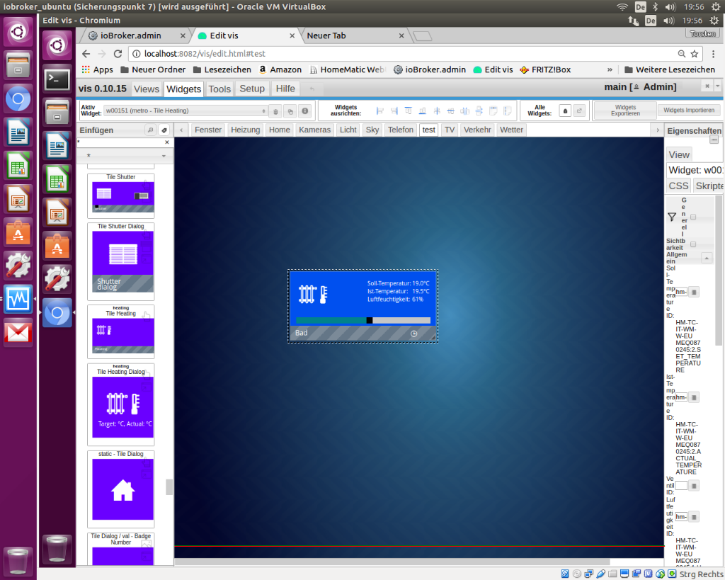Screen dimensions: 725x580
Task: Lock all widgets with the padlock icon
Action: tap(565, 110)
